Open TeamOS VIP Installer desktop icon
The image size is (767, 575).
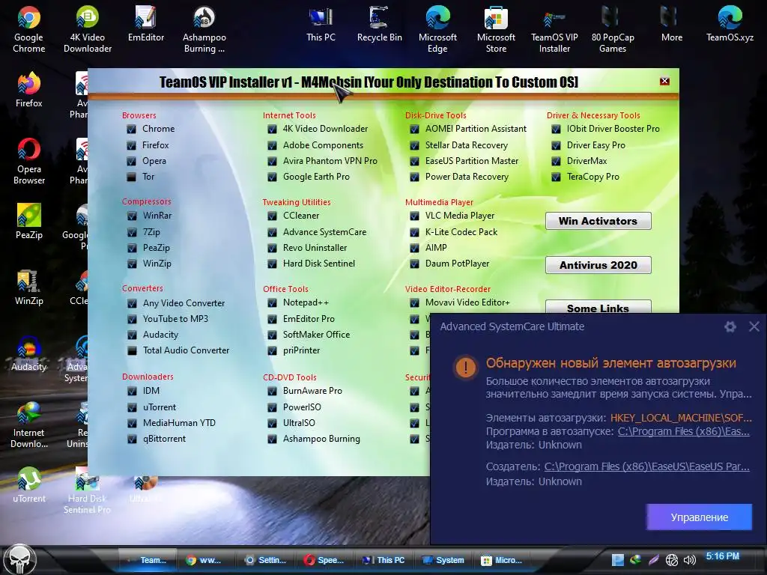click(554, 29)
